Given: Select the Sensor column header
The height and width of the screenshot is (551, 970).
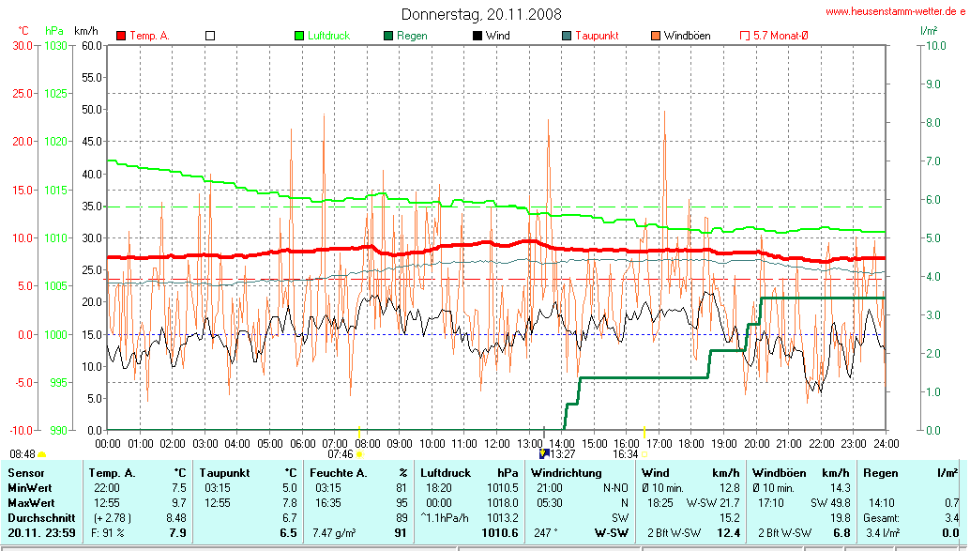Looking at the screenshot, I should [x=27, y=472].
